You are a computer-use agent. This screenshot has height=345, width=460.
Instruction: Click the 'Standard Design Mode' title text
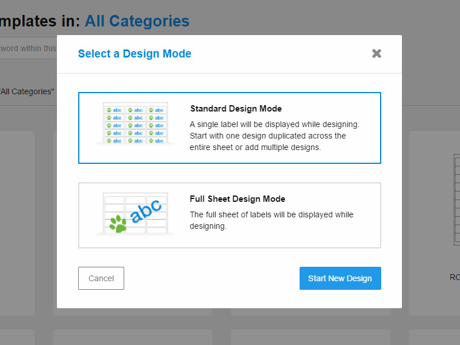(236, 109)
